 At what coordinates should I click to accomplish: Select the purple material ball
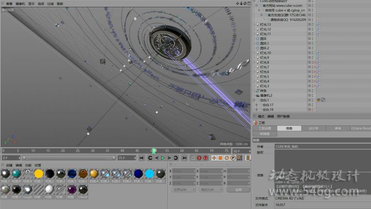[72, 190]
